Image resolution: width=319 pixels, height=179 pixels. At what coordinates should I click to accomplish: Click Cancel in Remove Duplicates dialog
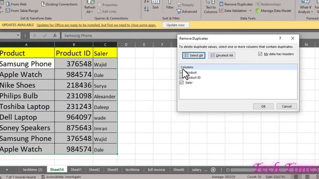[287, 106]
